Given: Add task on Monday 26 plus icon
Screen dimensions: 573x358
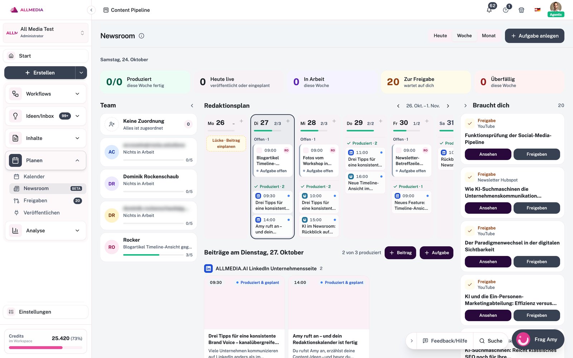Looking at the screenshot, I should click(241, 121).
